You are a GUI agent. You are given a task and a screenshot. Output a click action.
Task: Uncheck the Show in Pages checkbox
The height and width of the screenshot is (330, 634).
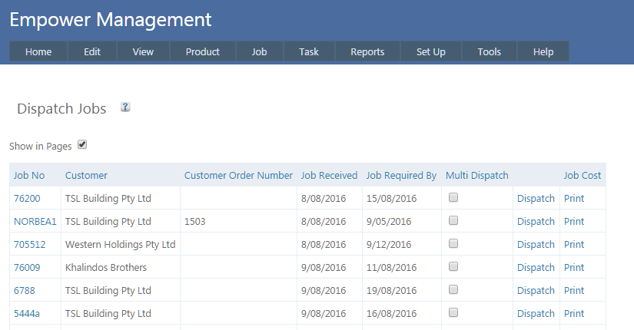[x=82, y=144]
